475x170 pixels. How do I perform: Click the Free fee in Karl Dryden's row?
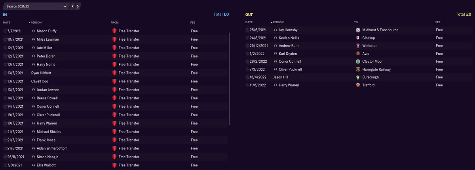pyautogui.click(x=439, y=54)
